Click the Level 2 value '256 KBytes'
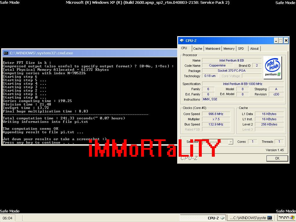This screenshot has height=222, width=296. [269, 124]
